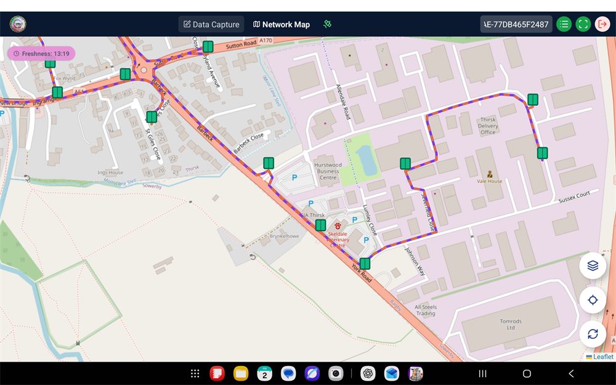Select the cabinet marker on Sutton Road
Screen dimensions: 616x385
(x=208, y=47)
